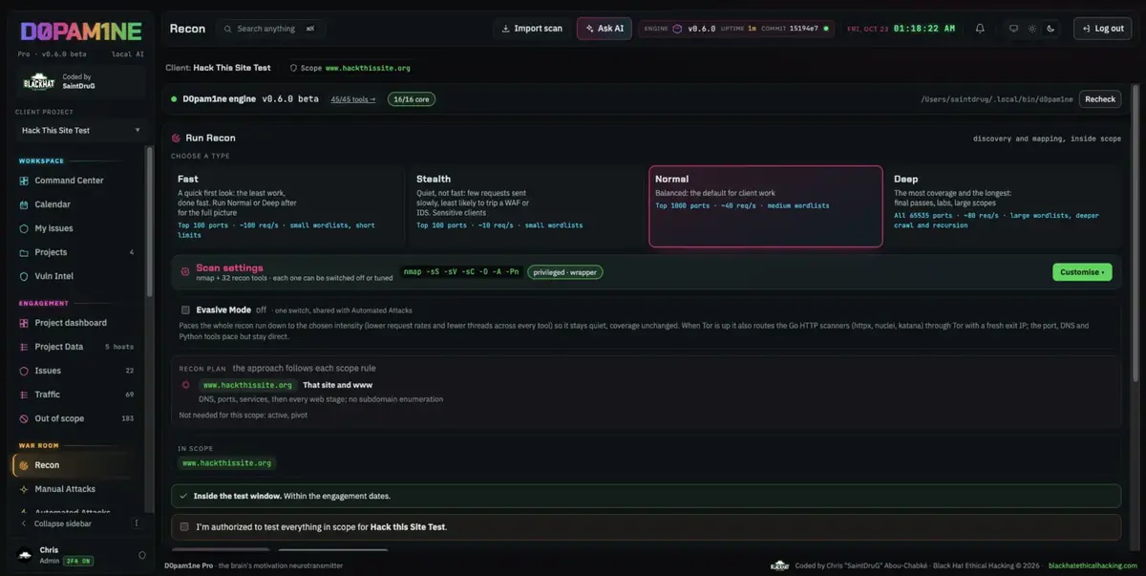1146x576 pixels.
Task: Click the Scope shield icon
Action: point(294,68)
